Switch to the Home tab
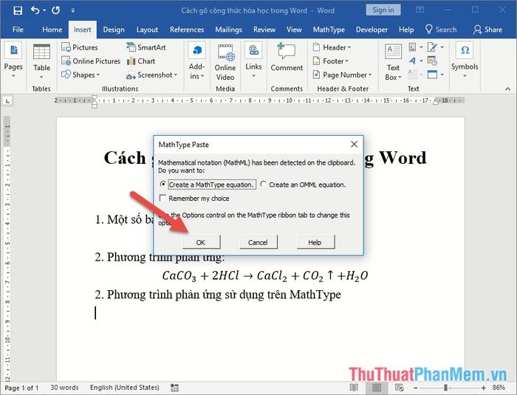The width and height of the screenshot is (517, 395). coord(52,30)
